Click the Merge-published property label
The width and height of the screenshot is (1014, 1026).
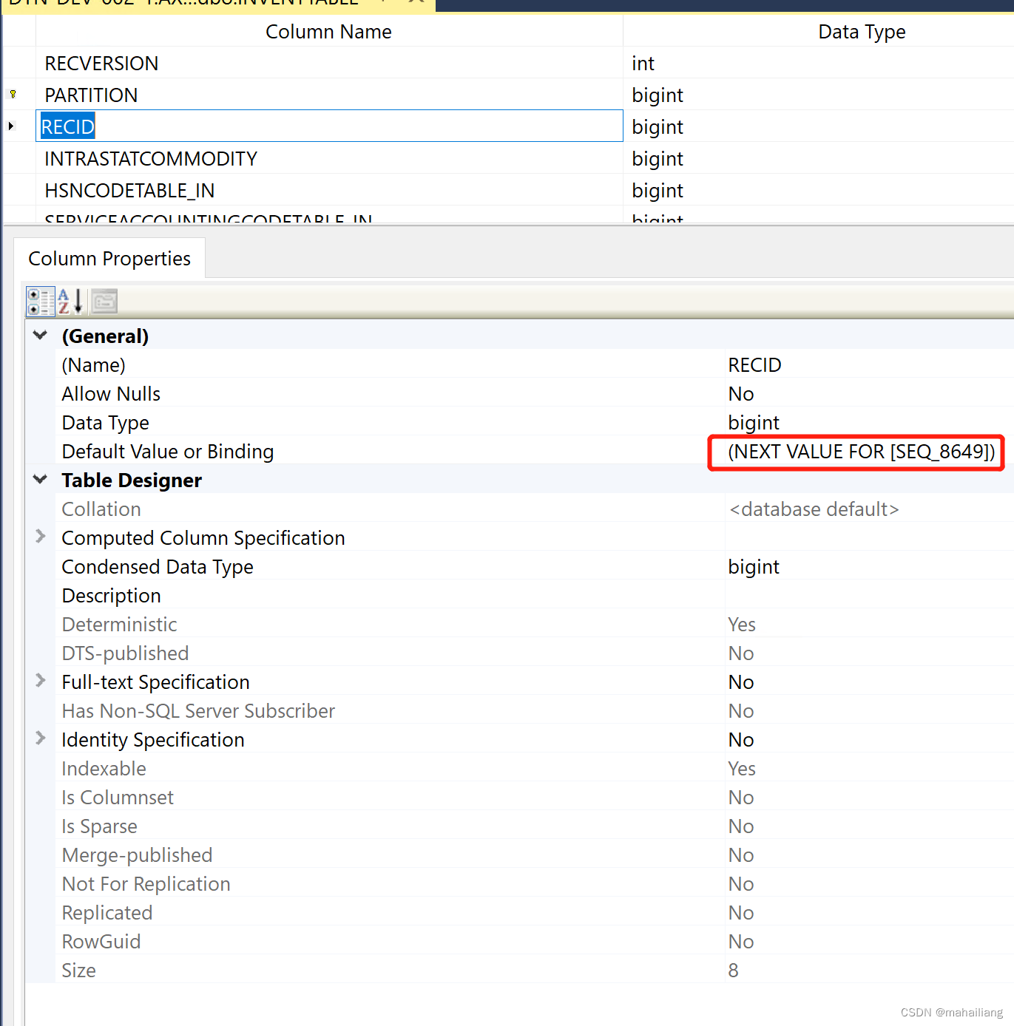click(137, 855)
